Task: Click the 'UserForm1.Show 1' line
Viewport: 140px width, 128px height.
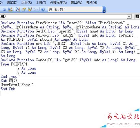Action: 17,85
